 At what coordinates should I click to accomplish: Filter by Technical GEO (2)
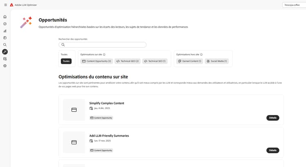128,61
